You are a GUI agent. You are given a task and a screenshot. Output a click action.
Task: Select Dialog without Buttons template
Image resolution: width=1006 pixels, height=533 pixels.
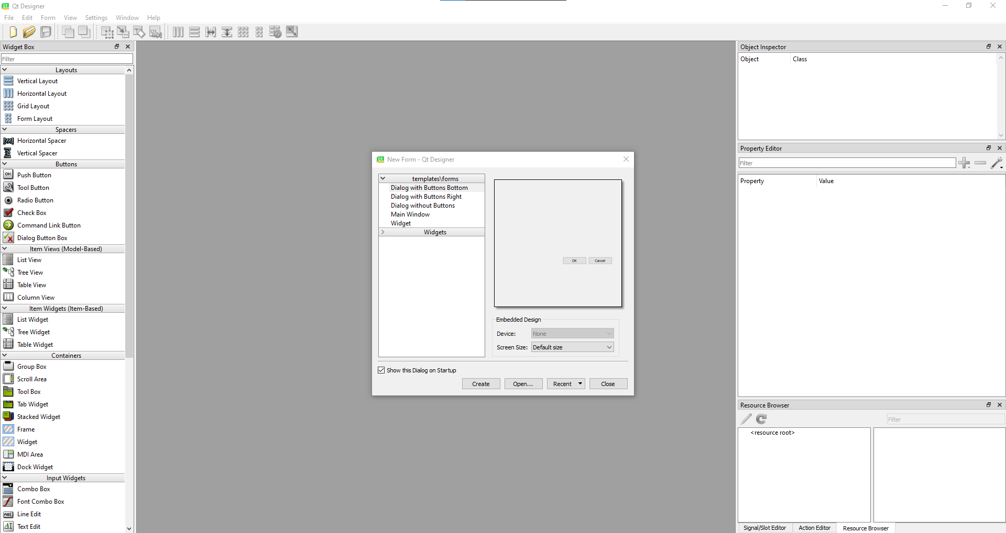[423, 206]
